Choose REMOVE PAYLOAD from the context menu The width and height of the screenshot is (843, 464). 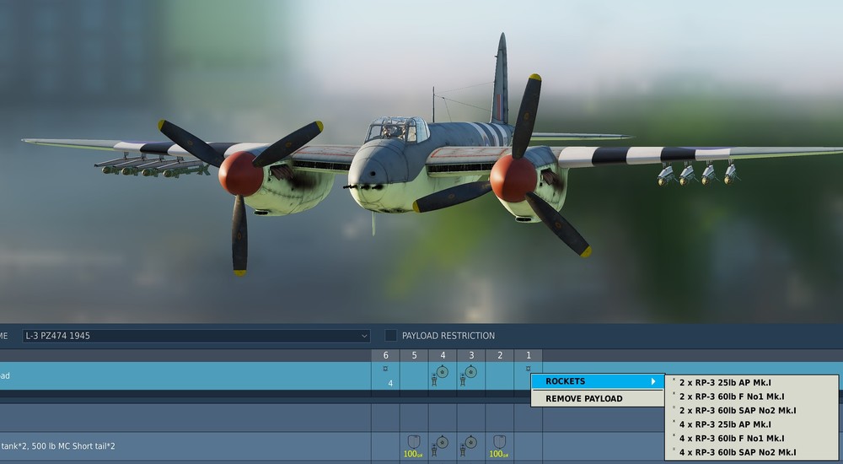pyautogui.click(x=598, y=398)
